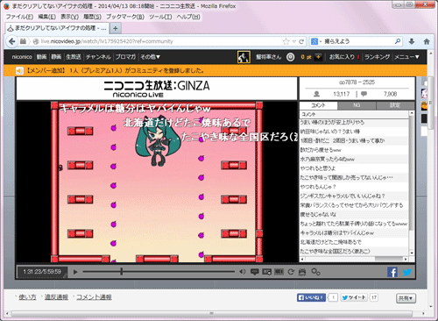Click the 違反通報 report link
438x321 pixels.
click(56, 297)
